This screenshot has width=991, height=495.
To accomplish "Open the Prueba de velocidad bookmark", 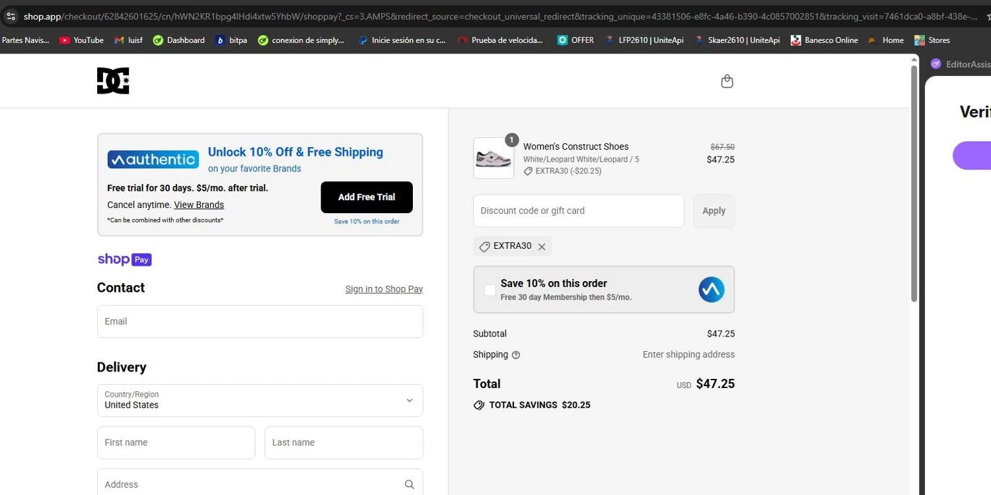I will (500, 40).
